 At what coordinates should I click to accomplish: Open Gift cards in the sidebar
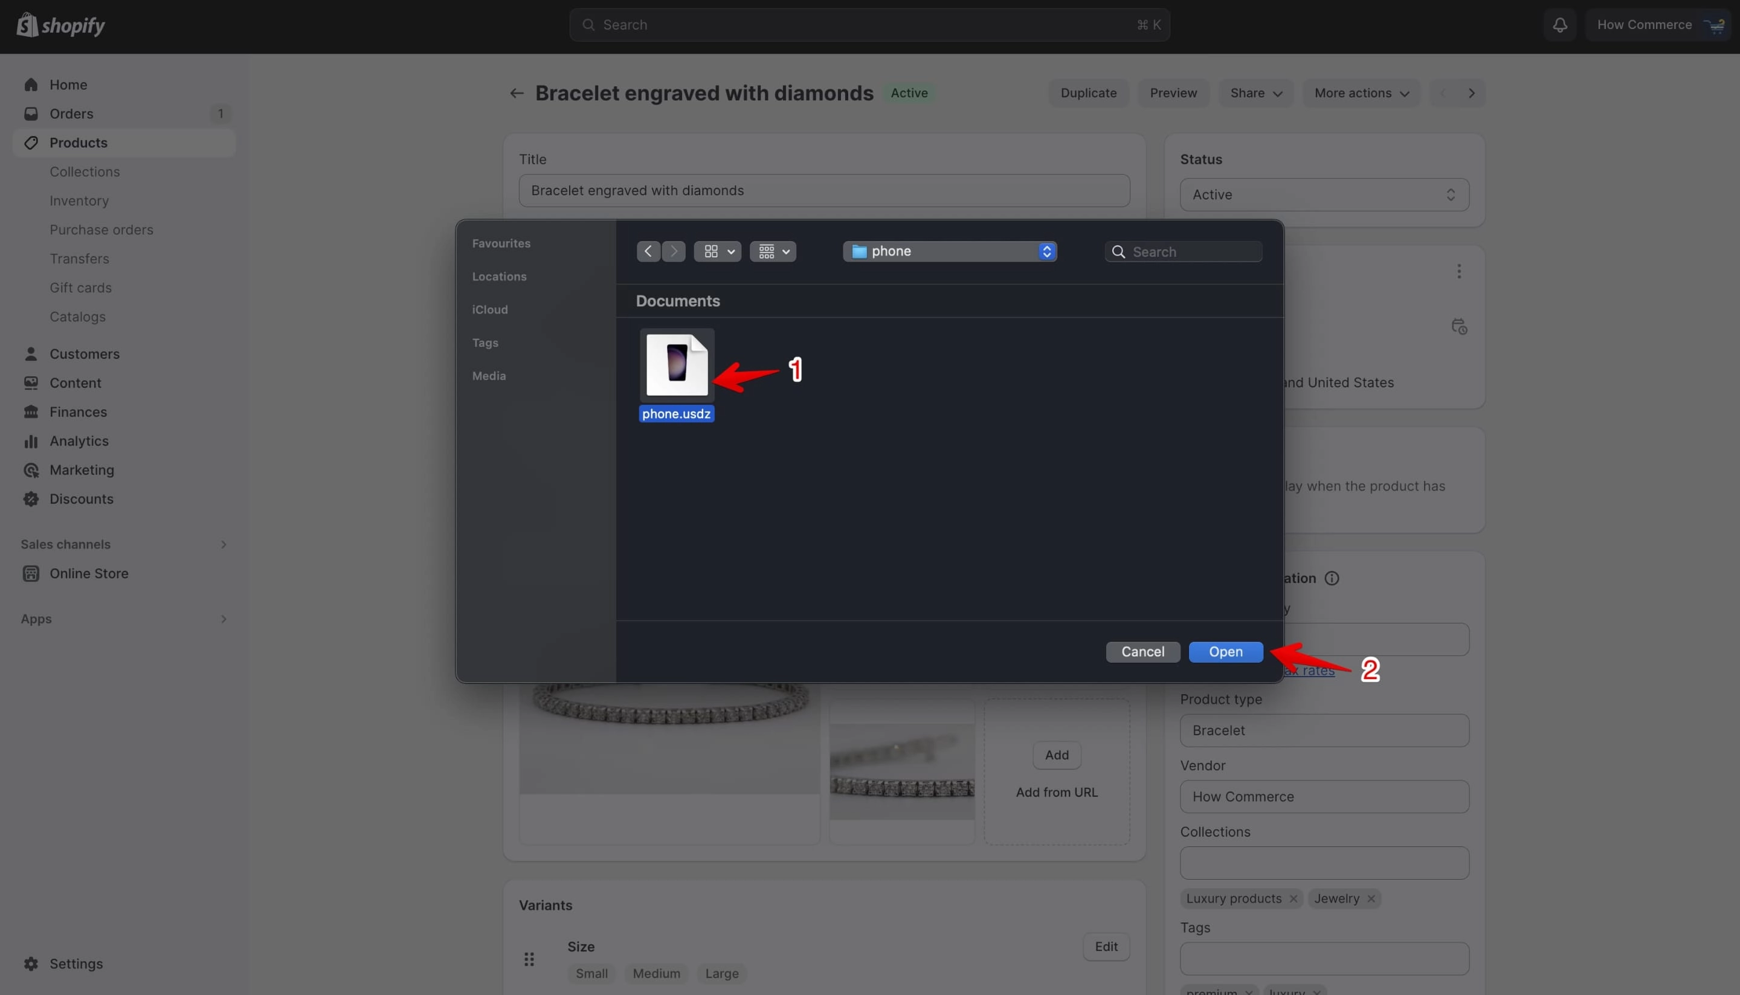pyautogui.click(x=80, y=288)
